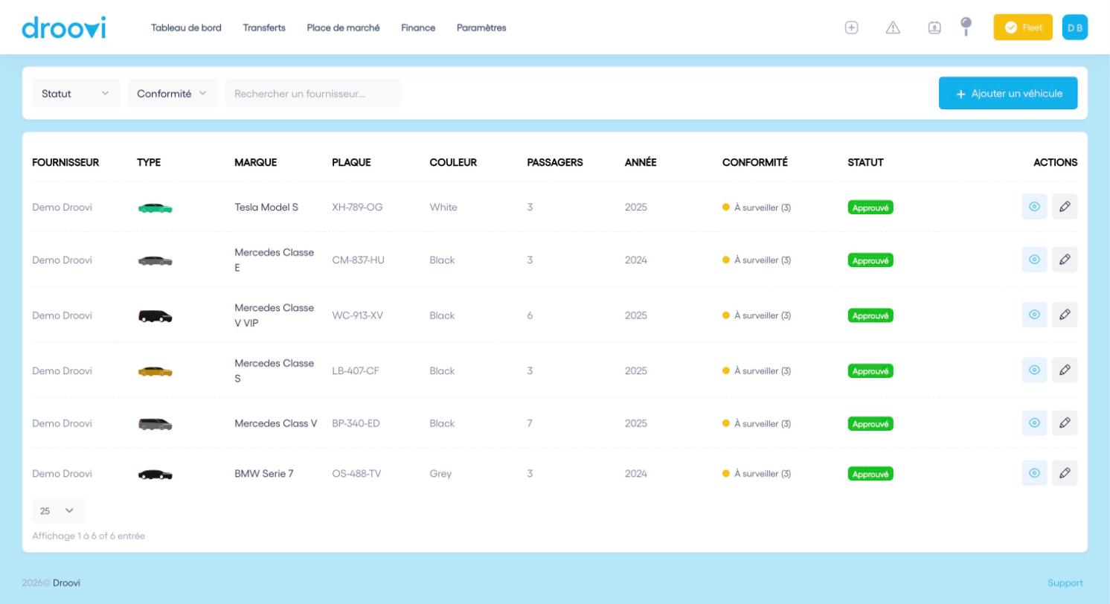Open the DB user avatar
Screen dimensions: 1110x604
tap(1075, 28)
